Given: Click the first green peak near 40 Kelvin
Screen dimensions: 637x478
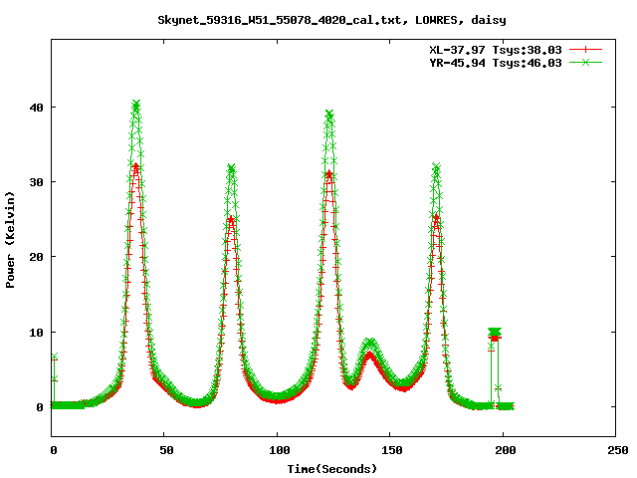Looking at the screenshot, I should [136, 105].
